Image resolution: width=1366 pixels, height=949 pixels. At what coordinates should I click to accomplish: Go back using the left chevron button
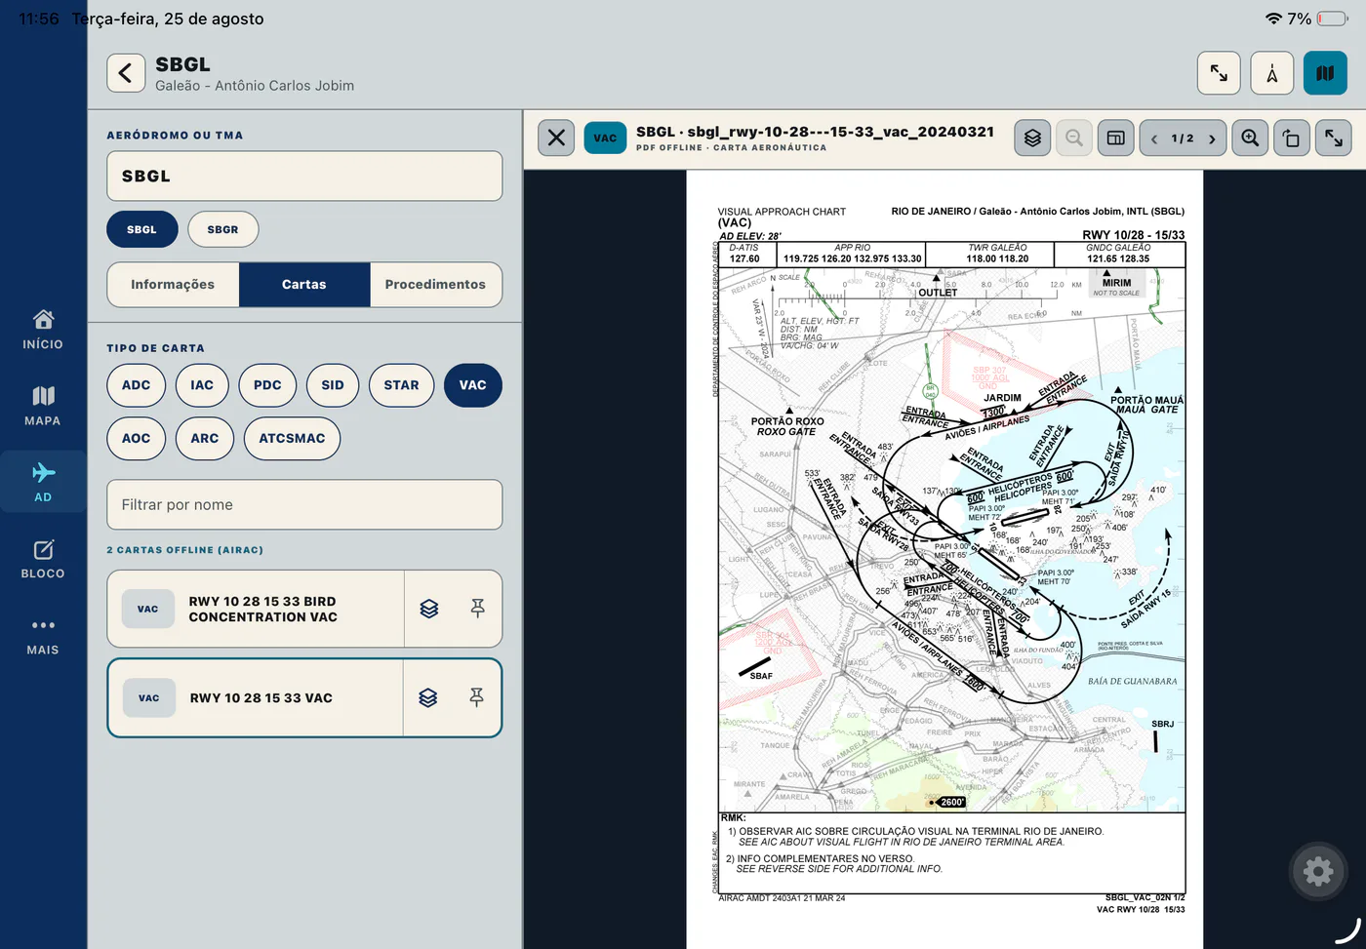pyautogui.click(x=126, y=73)
